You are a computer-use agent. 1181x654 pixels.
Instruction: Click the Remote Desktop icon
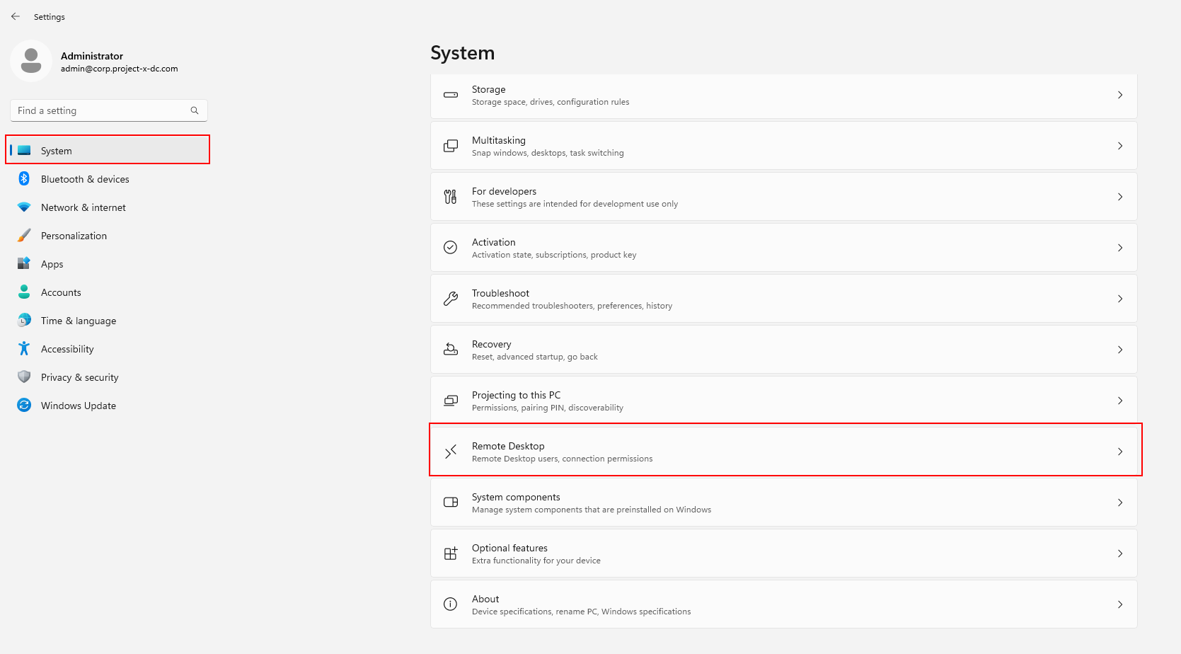(x=451, y=452)
